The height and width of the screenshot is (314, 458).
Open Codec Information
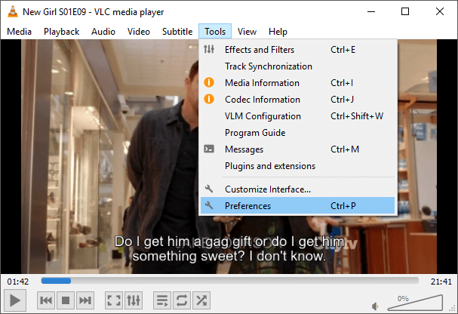(297, 100)
